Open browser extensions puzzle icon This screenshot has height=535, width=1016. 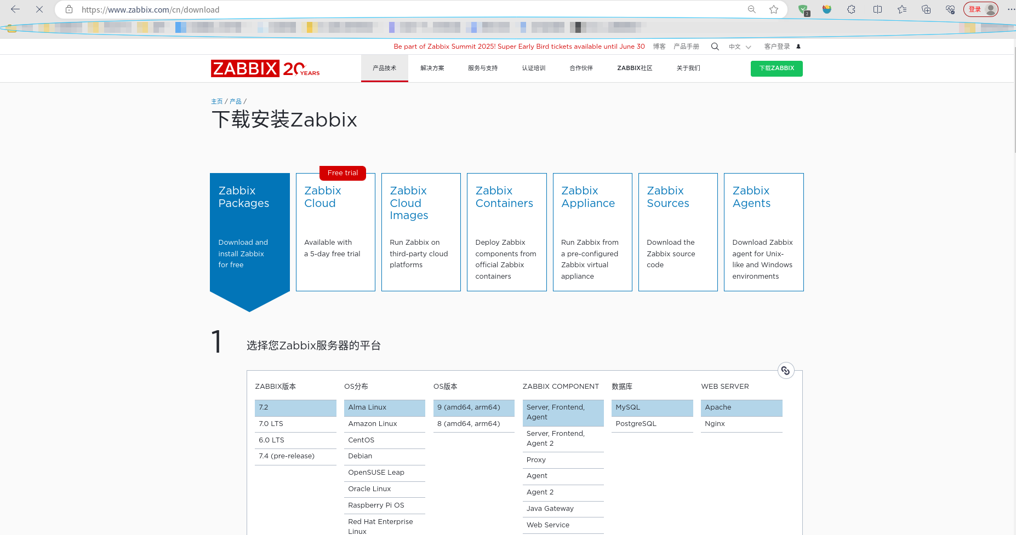[851, 9]
